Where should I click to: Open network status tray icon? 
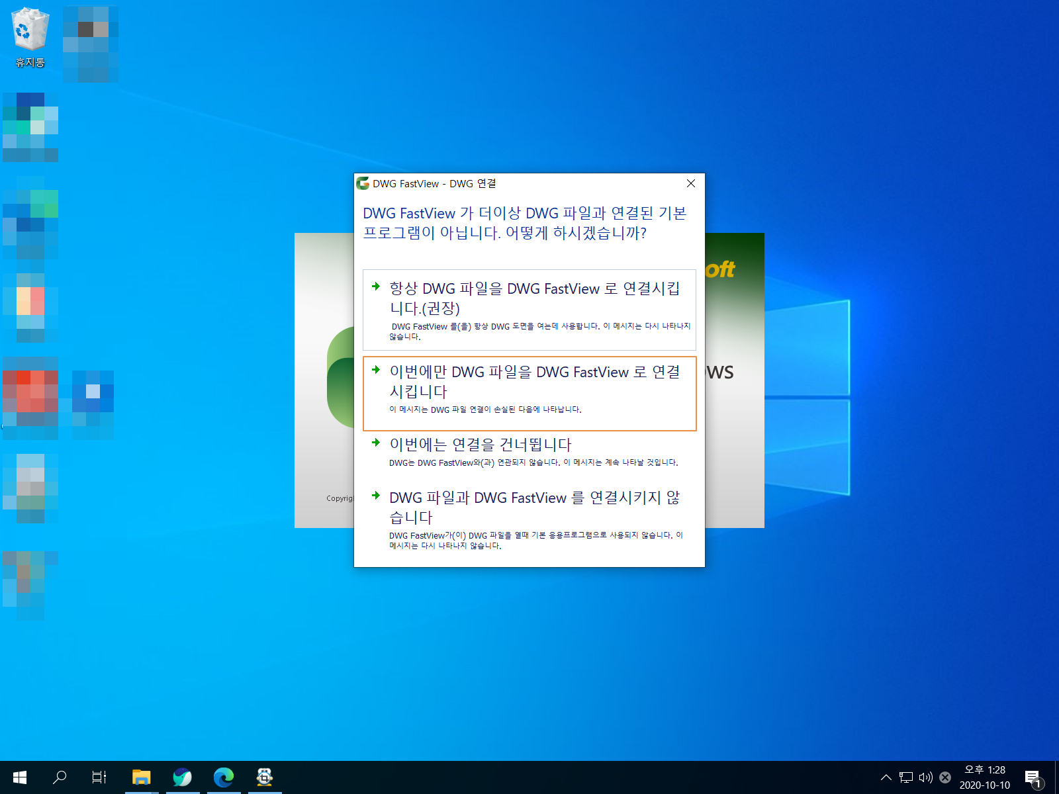pyautogui.click(x=906, y=777)
